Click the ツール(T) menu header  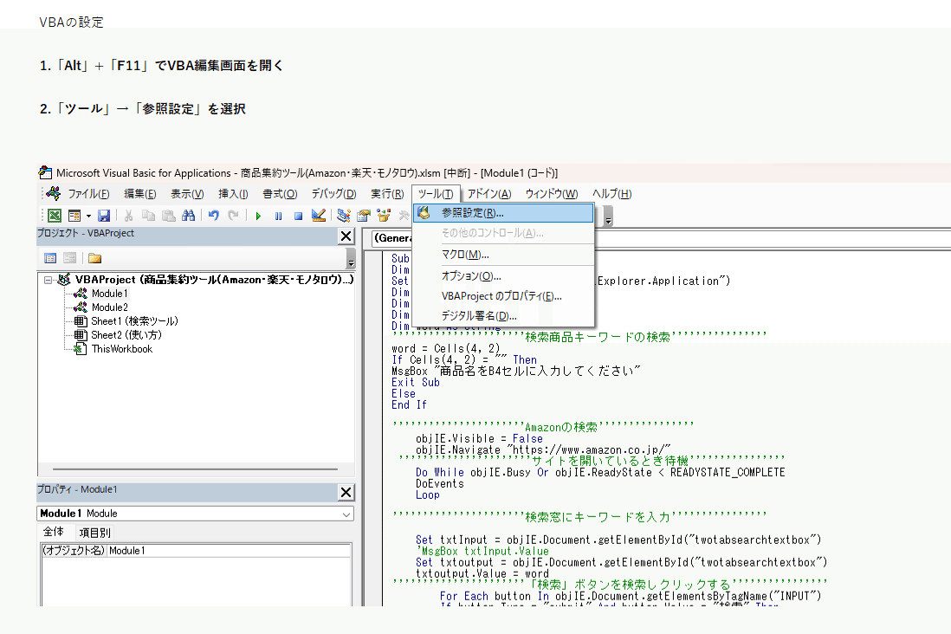click(436, 193)
